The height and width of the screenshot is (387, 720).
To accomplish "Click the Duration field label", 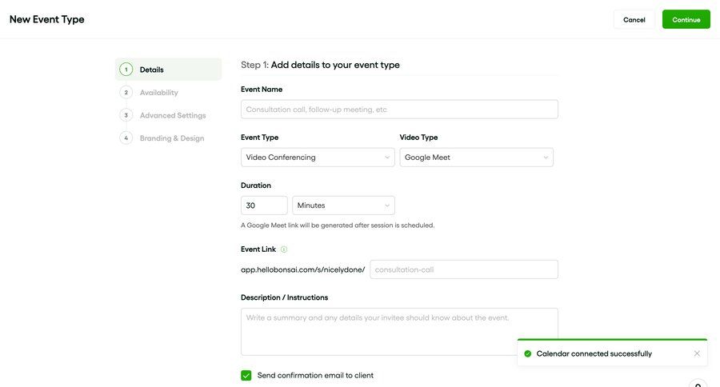I will click(x=256, y=186).
